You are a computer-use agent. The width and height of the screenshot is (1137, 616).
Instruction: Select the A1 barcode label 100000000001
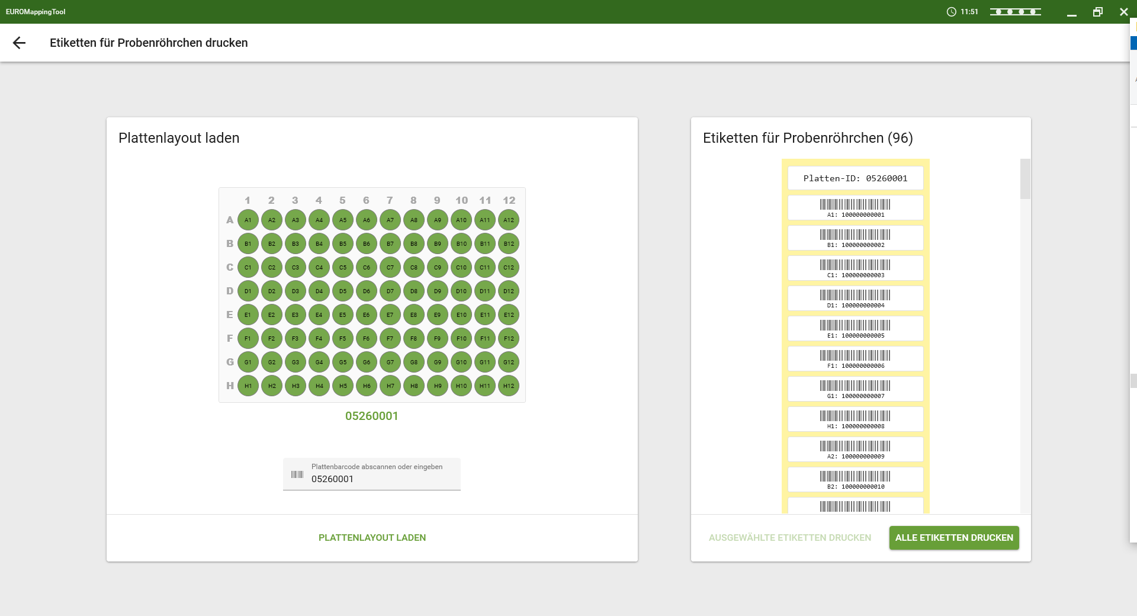pyautogui.click(x=855, y=208)
